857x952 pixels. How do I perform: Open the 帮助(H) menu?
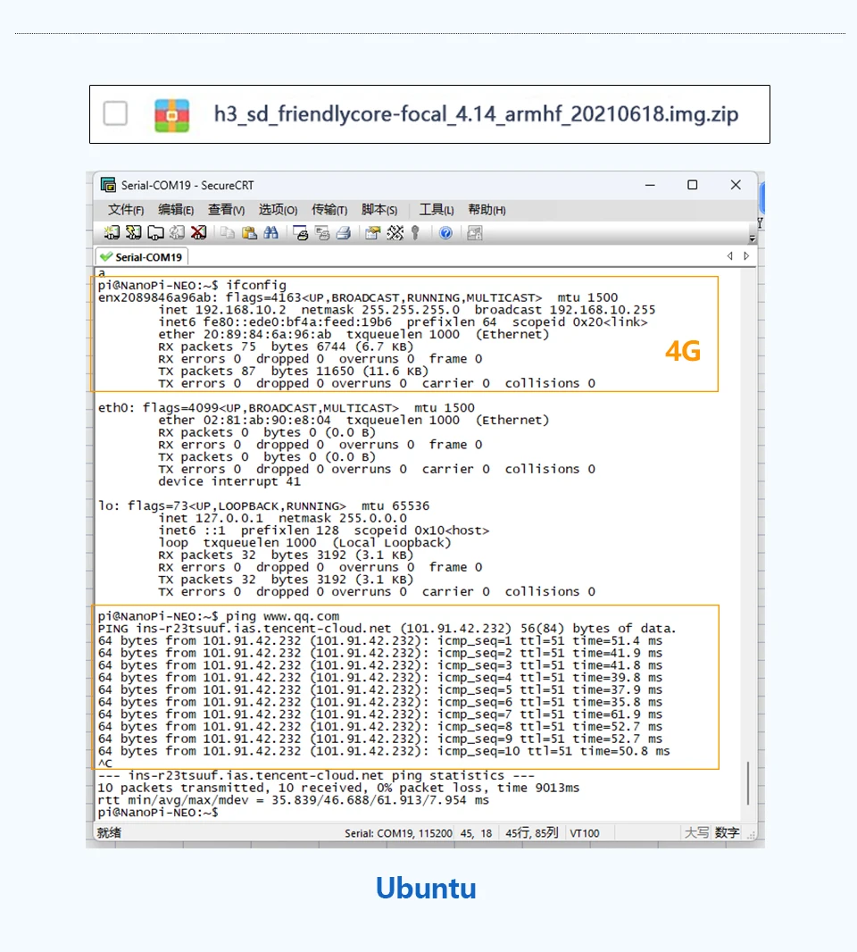487,210
